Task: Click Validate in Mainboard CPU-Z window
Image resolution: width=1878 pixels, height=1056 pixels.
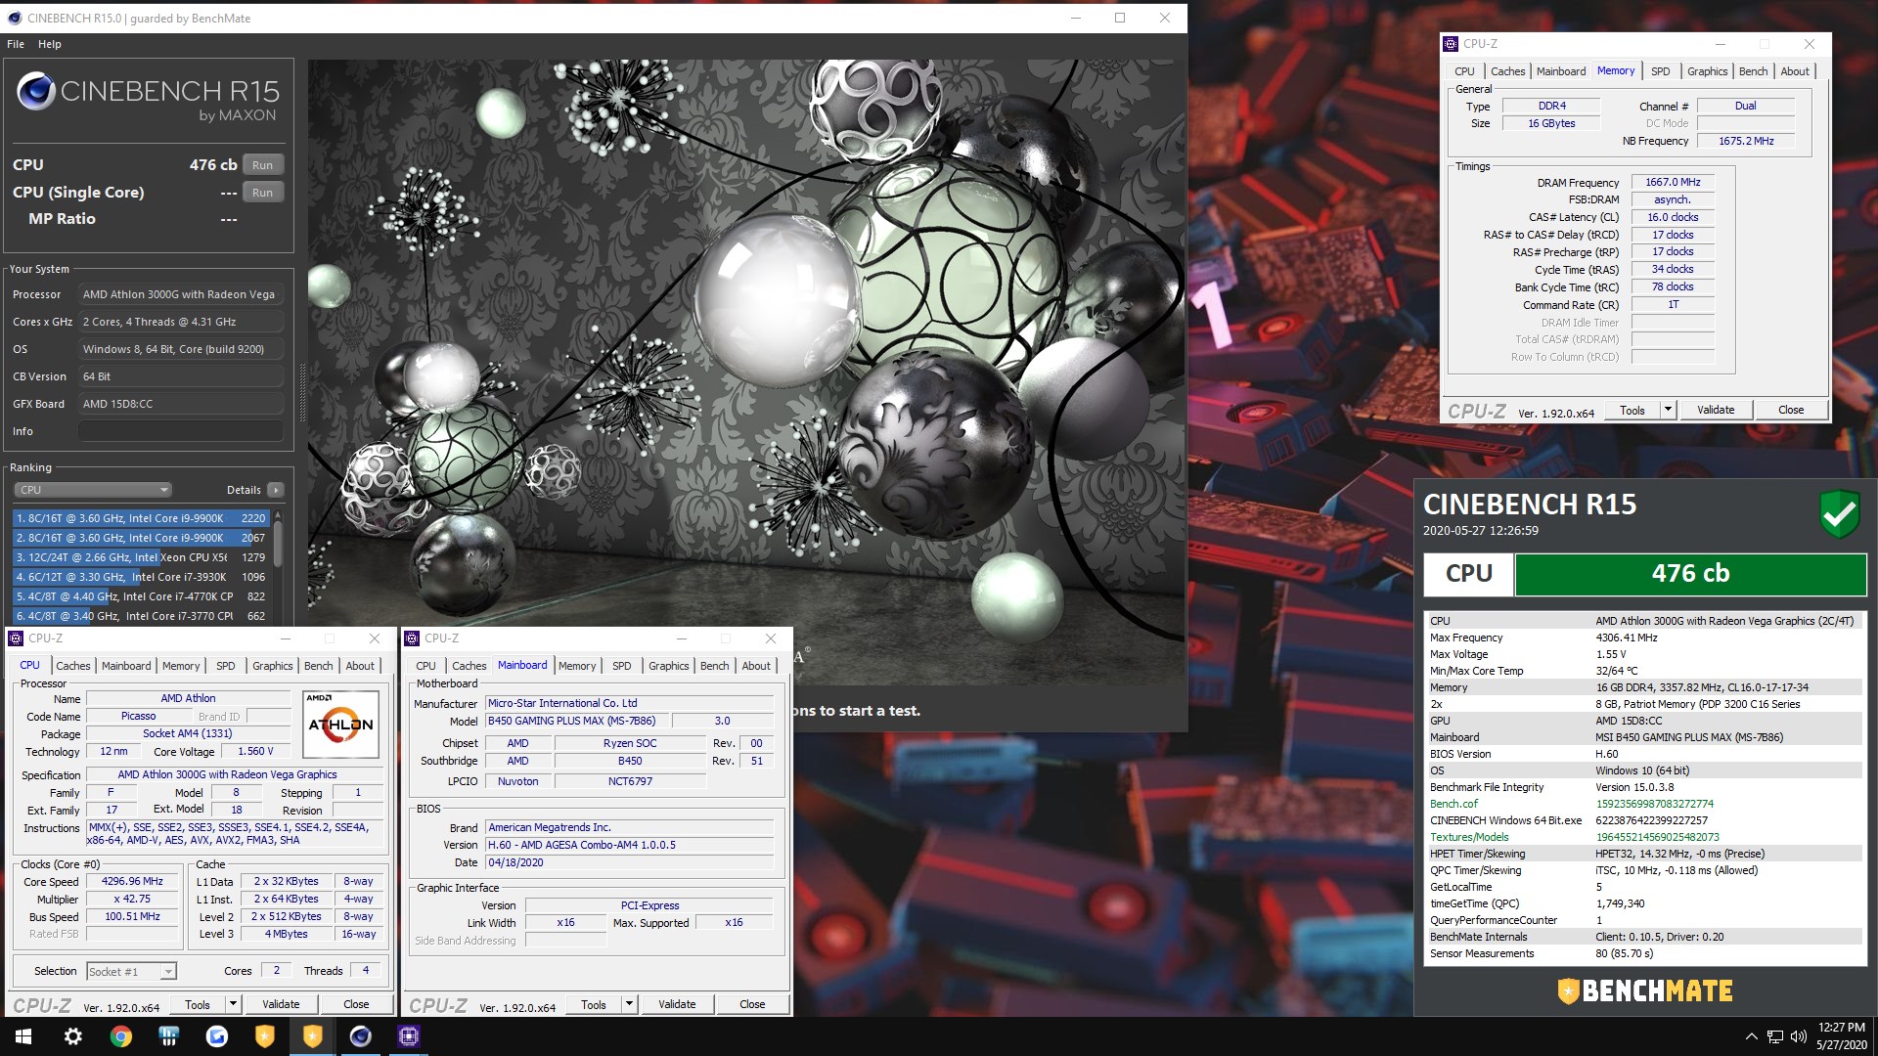Action: 677,1004
